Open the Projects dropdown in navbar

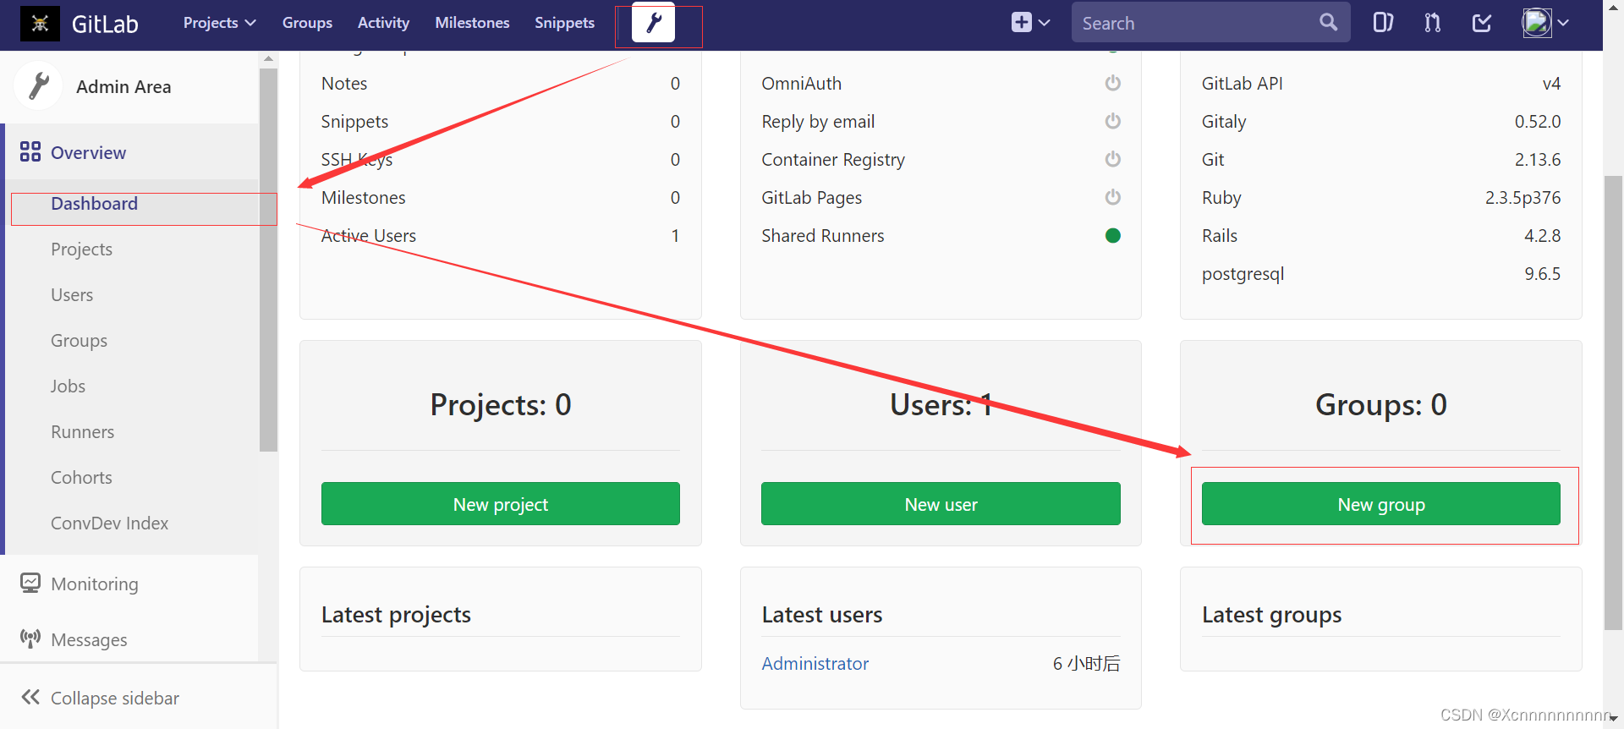click(219, 23)
